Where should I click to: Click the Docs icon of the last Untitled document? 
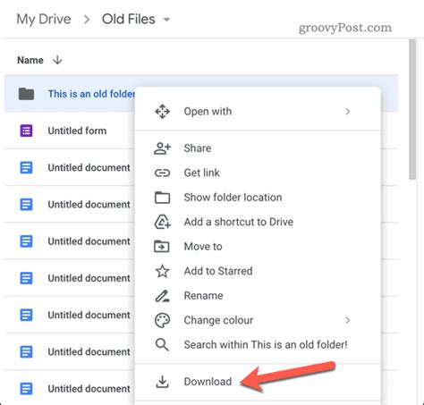point(26,389)
